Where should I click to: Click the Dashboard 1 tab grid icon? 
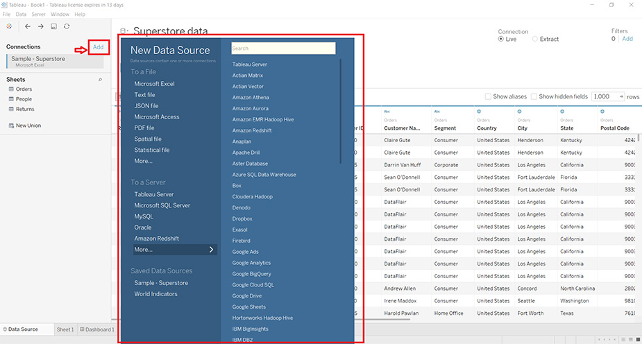click(x=82, y=329)
